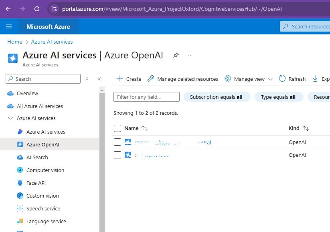Collapse the sidebar with double chevron
The width and height of the screenshot is (330, 232).
click(x=99, y=79)
